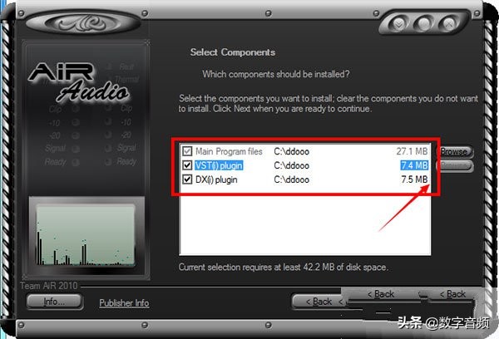
Task: Select the DX(i) plugin component label
Action: click(x=216, y=179)
